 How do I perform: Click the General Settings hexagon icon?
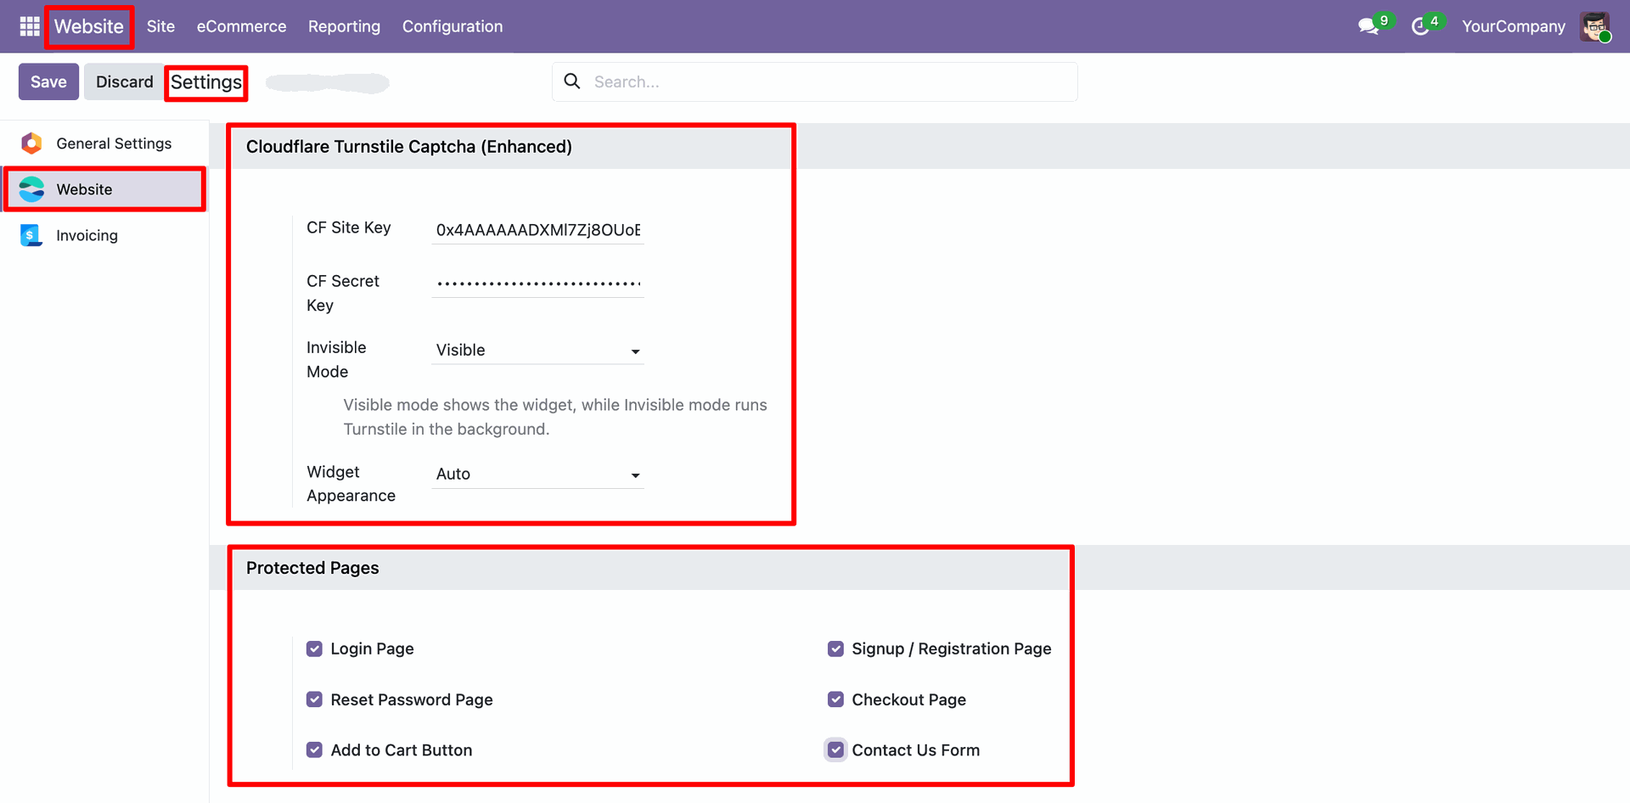31,143
